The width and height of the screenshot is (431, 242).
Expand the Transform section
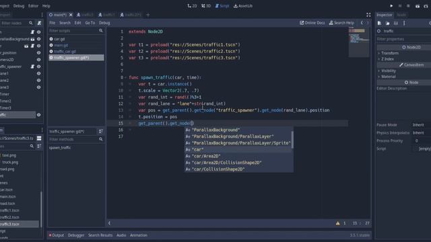point(404,53)
